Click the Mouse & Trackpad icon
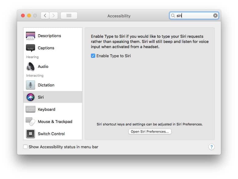 (x=31, y=121)
